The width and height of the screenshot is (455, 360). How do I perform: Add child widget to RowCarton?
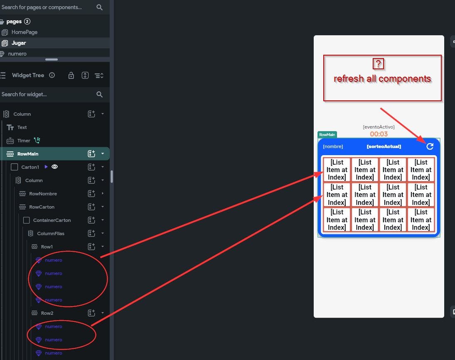click(91, 207)
